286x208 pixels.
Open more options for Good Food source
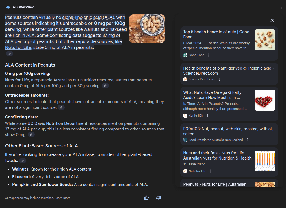click(209, 55)
